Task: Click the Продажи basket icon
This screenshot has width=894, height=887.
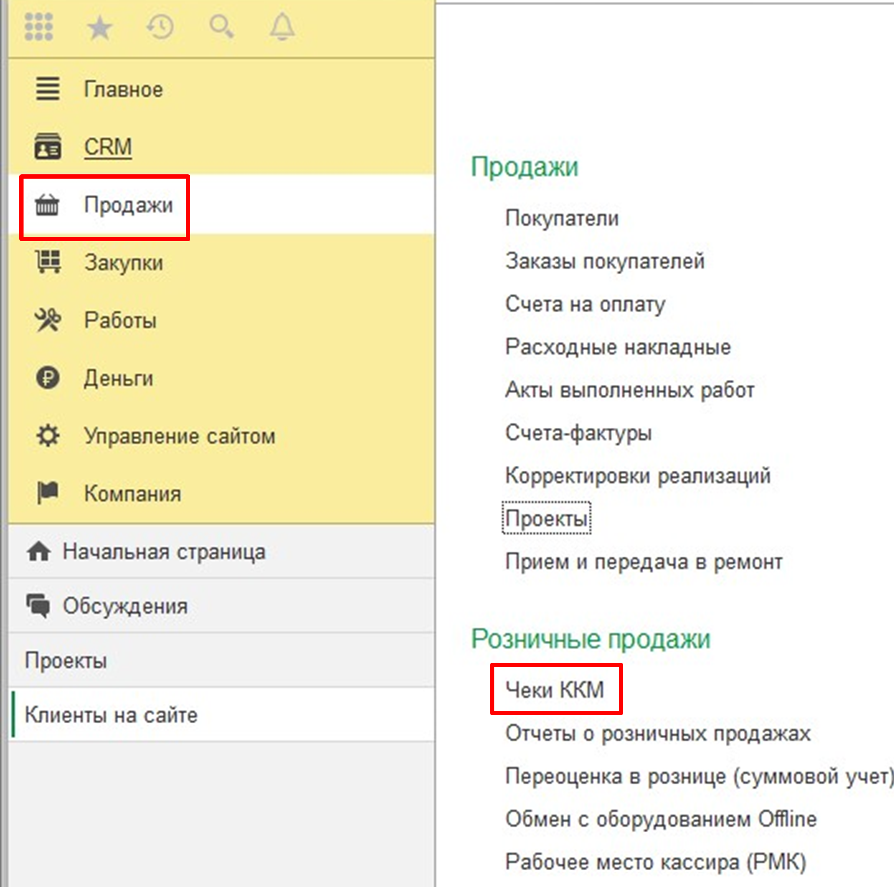Action: 47,205
